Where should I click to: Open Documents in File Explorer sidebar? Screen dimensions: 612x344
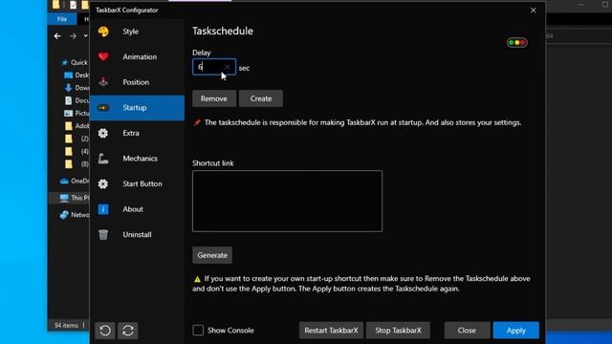(x=76, y=100)
